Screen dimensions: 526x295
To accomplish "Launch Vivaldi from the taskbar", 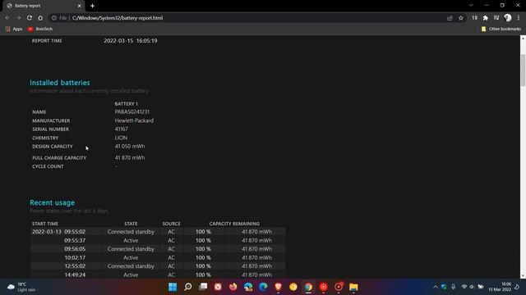I will pos(218,287).
